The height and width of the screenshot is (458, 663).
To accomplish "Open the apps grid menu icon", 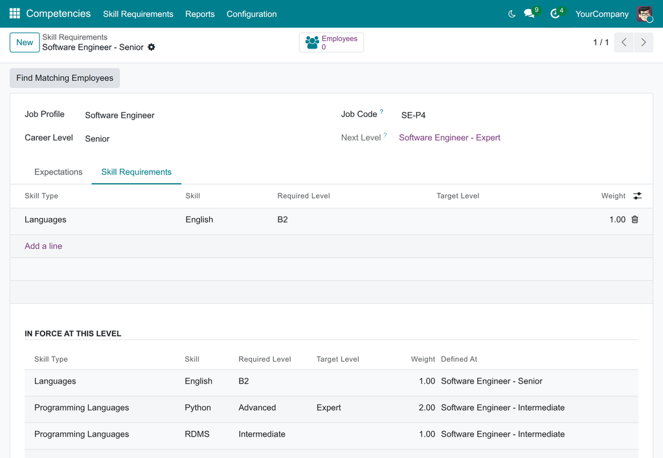I will tap(15, 14).
